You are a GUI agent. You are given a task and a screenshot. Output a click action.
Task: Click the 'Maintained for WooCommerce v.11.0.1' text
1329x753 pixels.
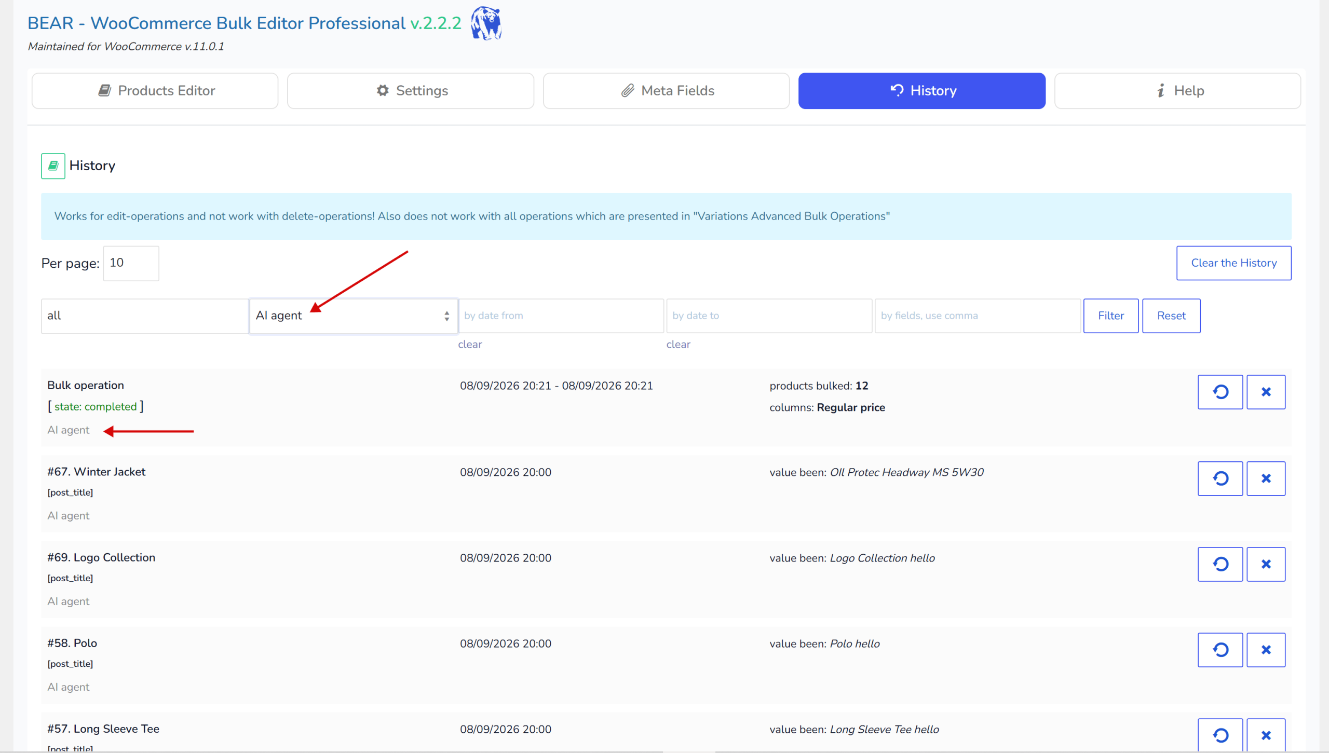click(x=126, y=47)
